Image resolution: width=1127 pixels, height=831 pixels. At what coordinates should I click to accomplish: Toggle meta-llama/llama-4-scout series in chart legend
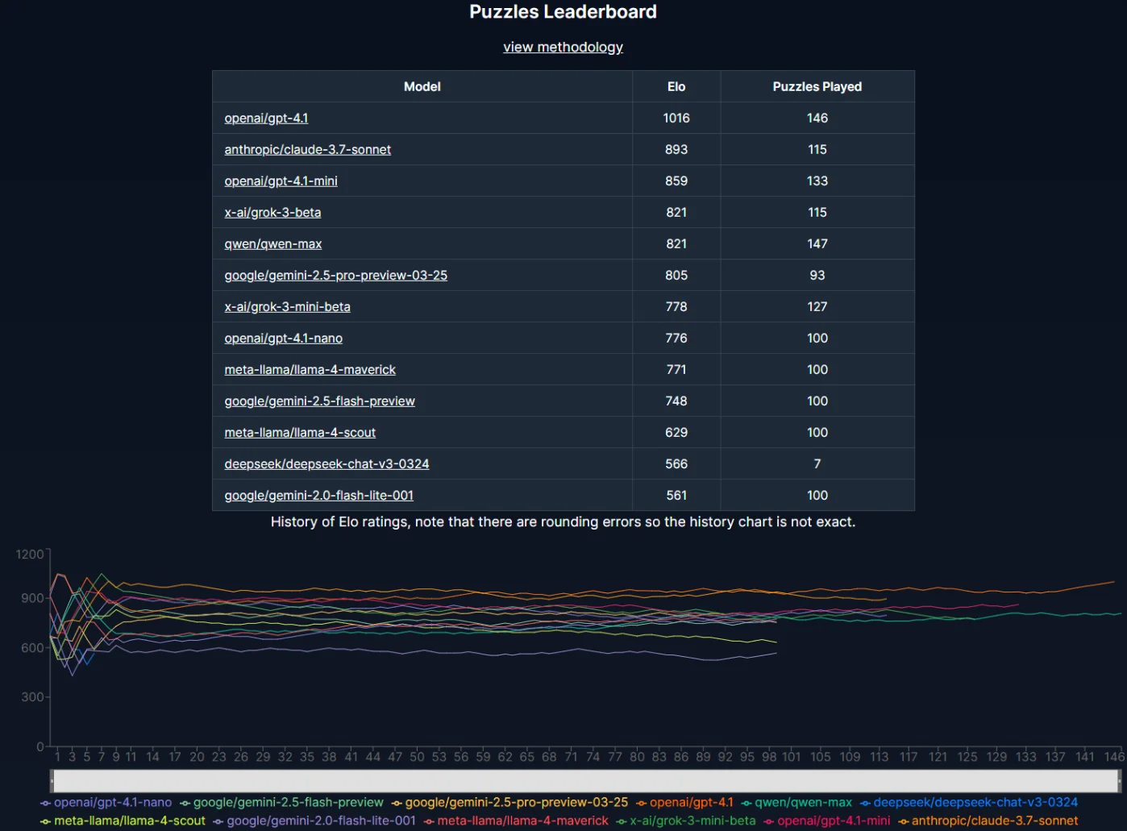click(x=123, y=821)
